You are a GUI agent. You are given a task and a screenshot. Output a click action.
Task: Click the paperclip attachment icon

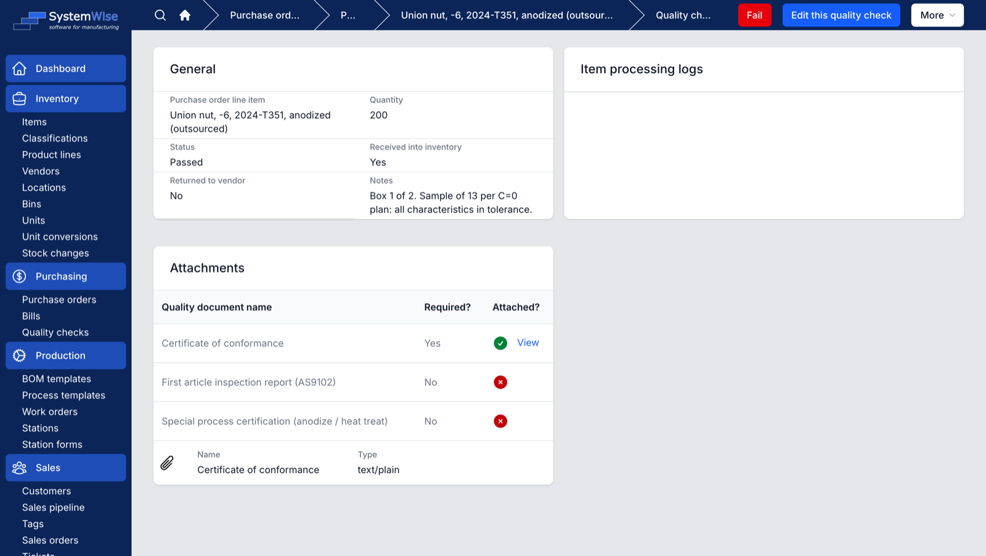[x=167, y=463]
